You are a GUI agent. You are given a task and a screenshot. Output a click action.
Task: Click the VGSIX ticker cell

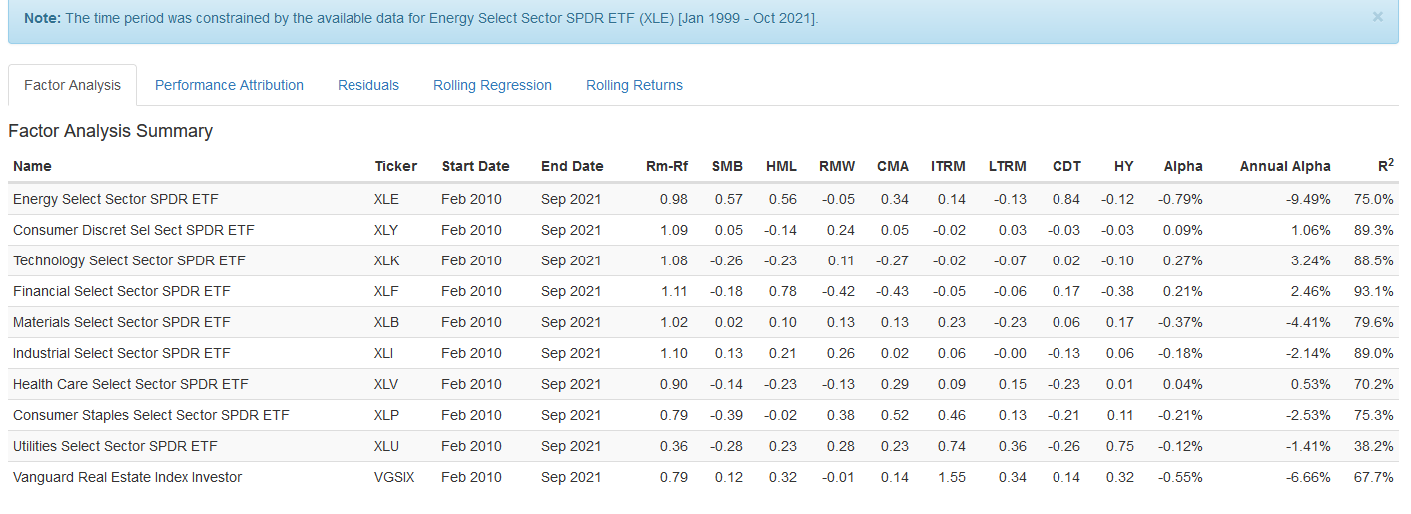(394, 477)
